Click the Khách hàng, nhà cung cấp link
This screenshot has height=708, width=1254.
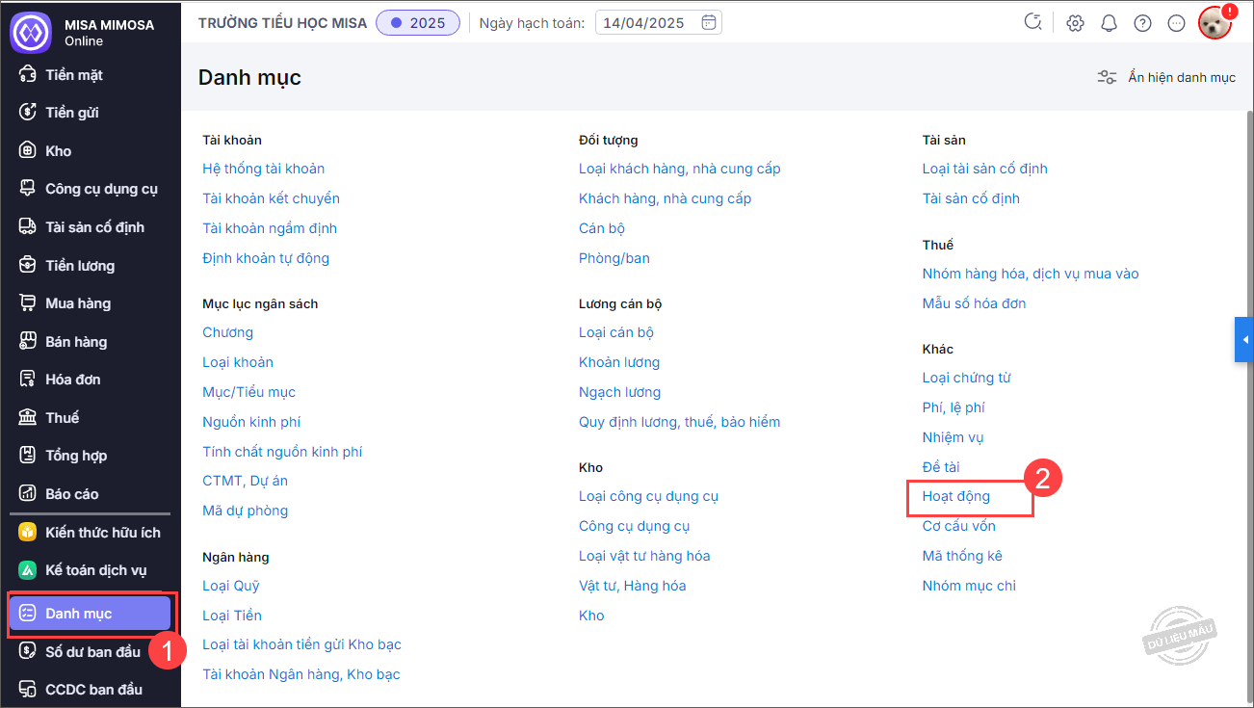(665, 198)
